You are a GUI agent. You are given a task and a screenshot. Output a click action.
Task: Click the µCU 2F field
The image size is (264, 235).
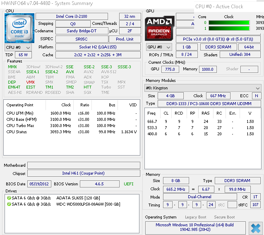coord(130,31)
